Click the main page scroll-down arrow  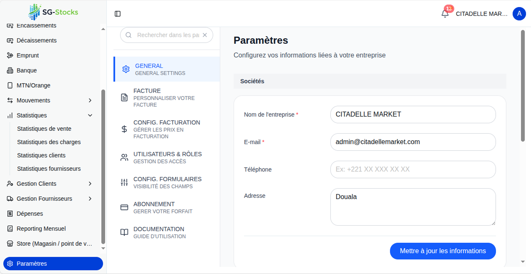523,262
